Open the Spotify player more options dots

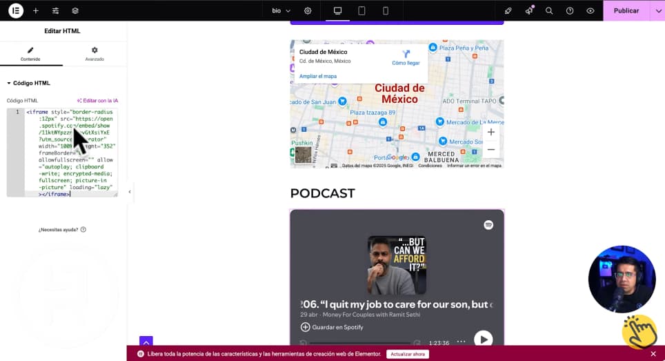(x=461, y=342)
